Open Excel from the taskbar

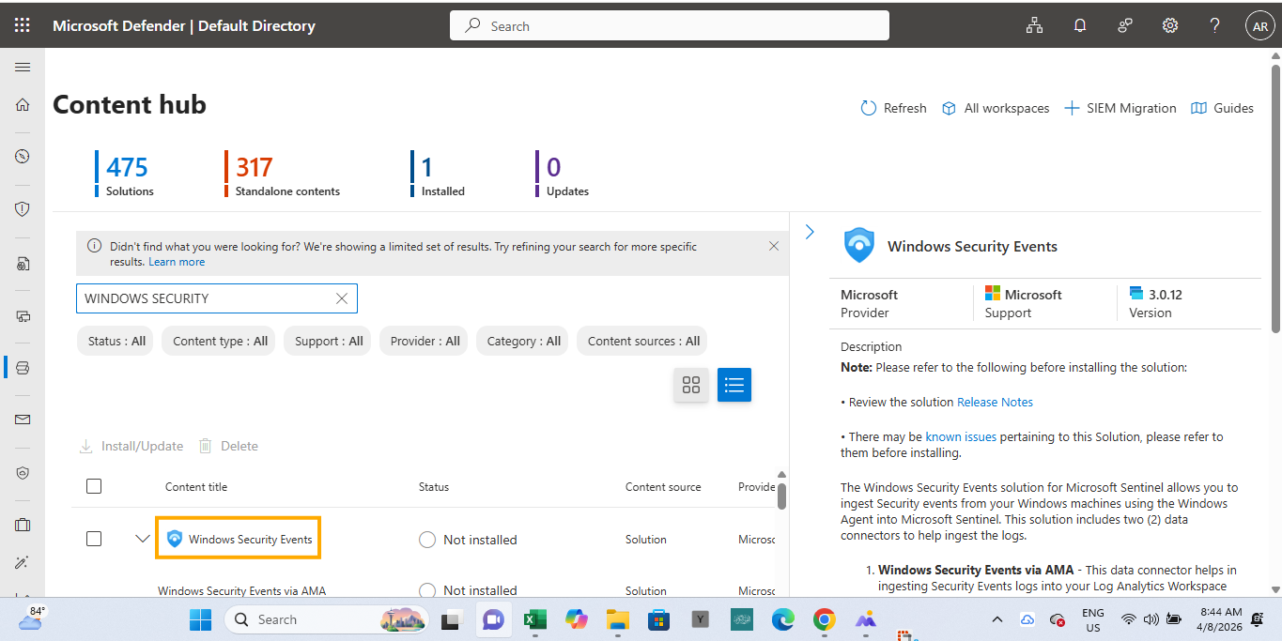535,619
